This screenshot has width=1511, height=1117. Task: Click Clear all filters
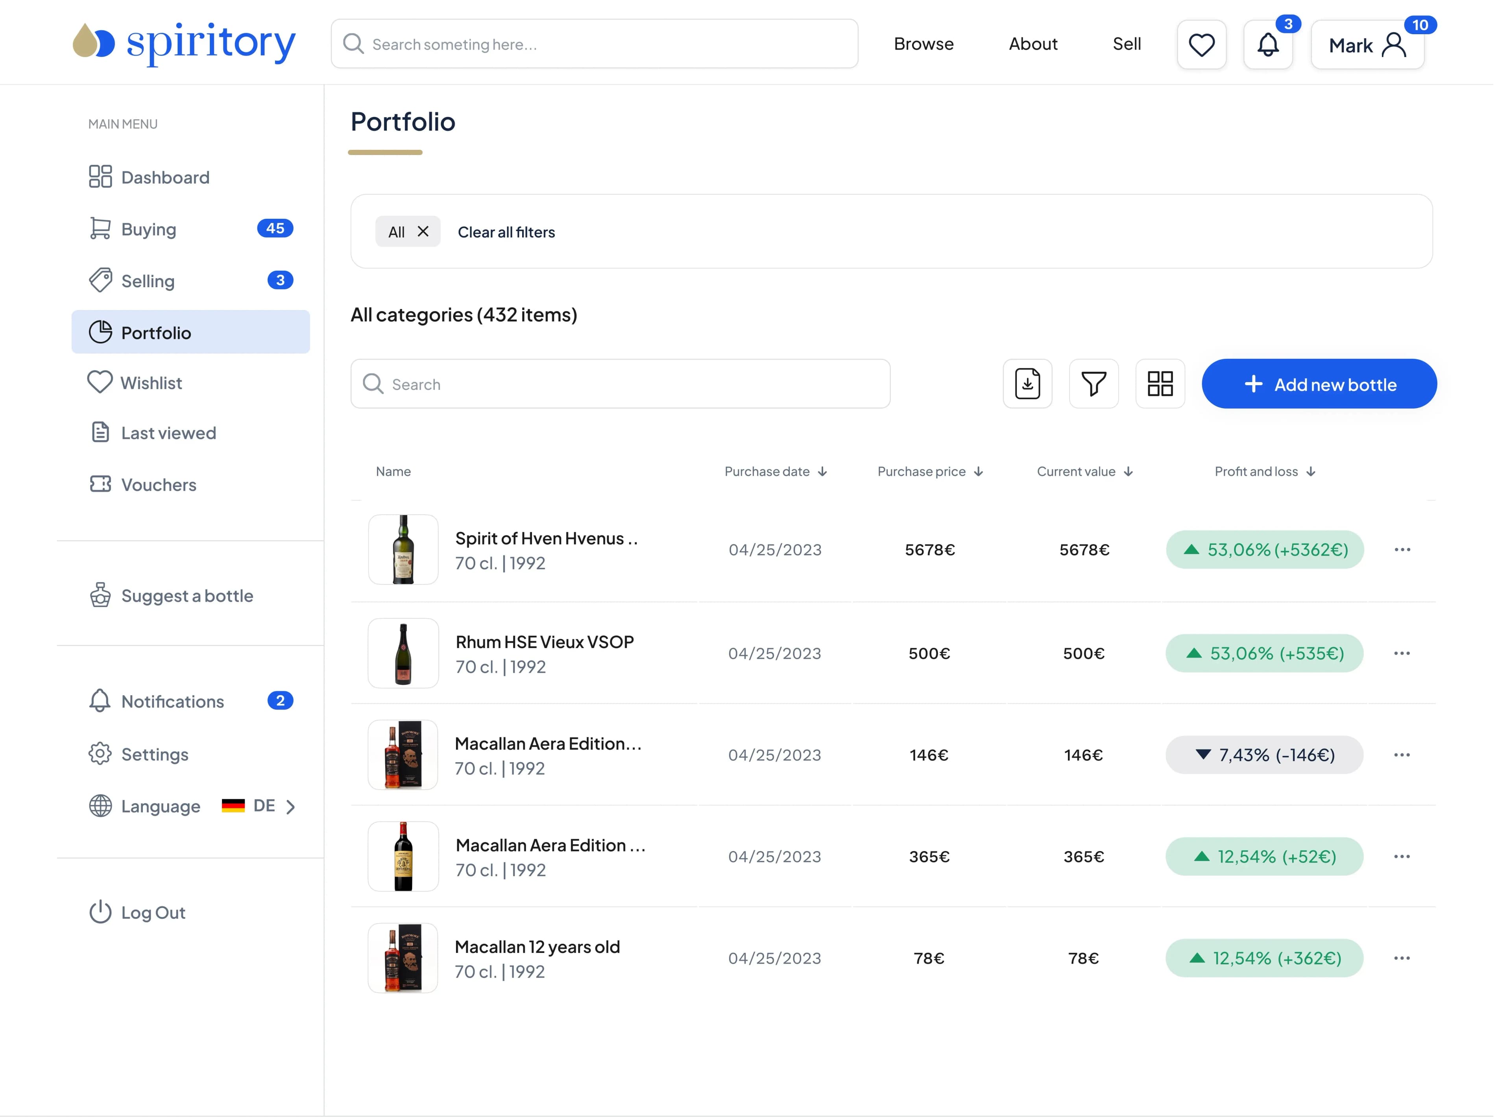pos(506,232)
